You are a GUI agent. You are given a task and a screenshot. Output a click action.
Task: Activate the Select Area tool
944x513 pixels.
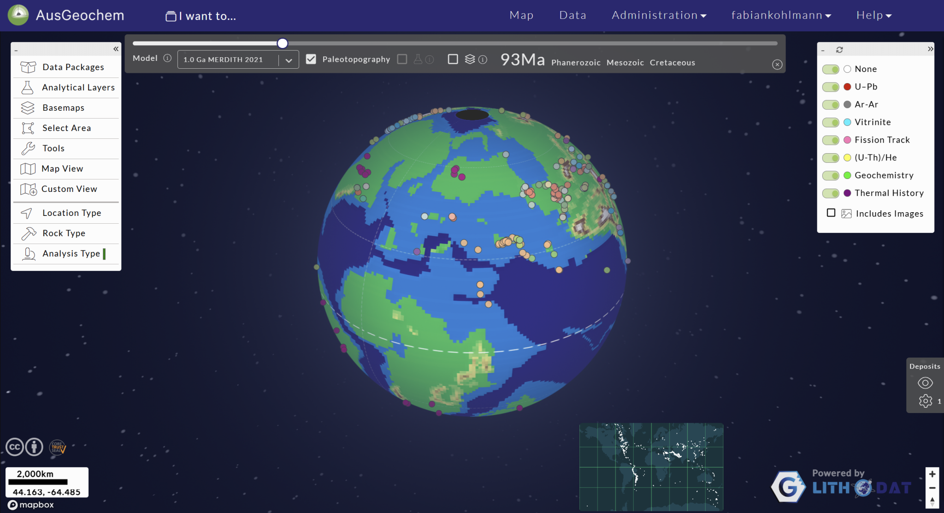tap(66, 128)
